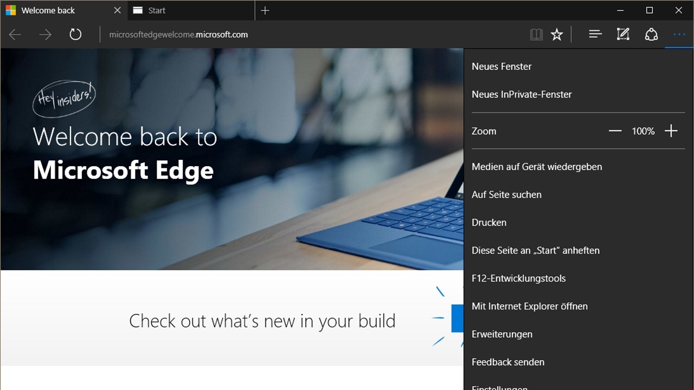Select the Make a Web Note pen icon
694x390 pixels.
point(623,34)
